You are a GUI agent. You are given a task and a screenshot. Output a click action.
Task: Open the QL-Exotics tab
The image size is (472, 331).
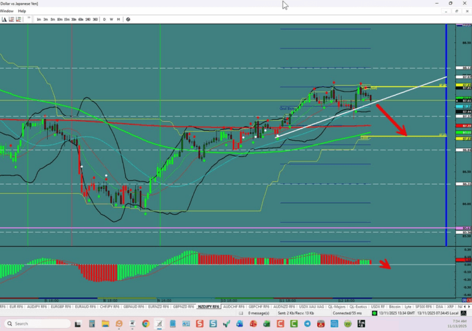pos(358,306)
